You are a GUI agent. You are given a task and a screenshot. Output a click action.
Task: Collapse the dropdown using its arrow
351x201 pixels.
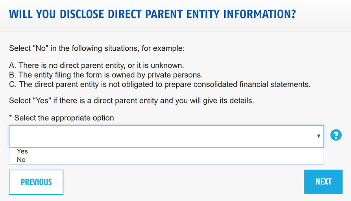[x=318, y=136]
